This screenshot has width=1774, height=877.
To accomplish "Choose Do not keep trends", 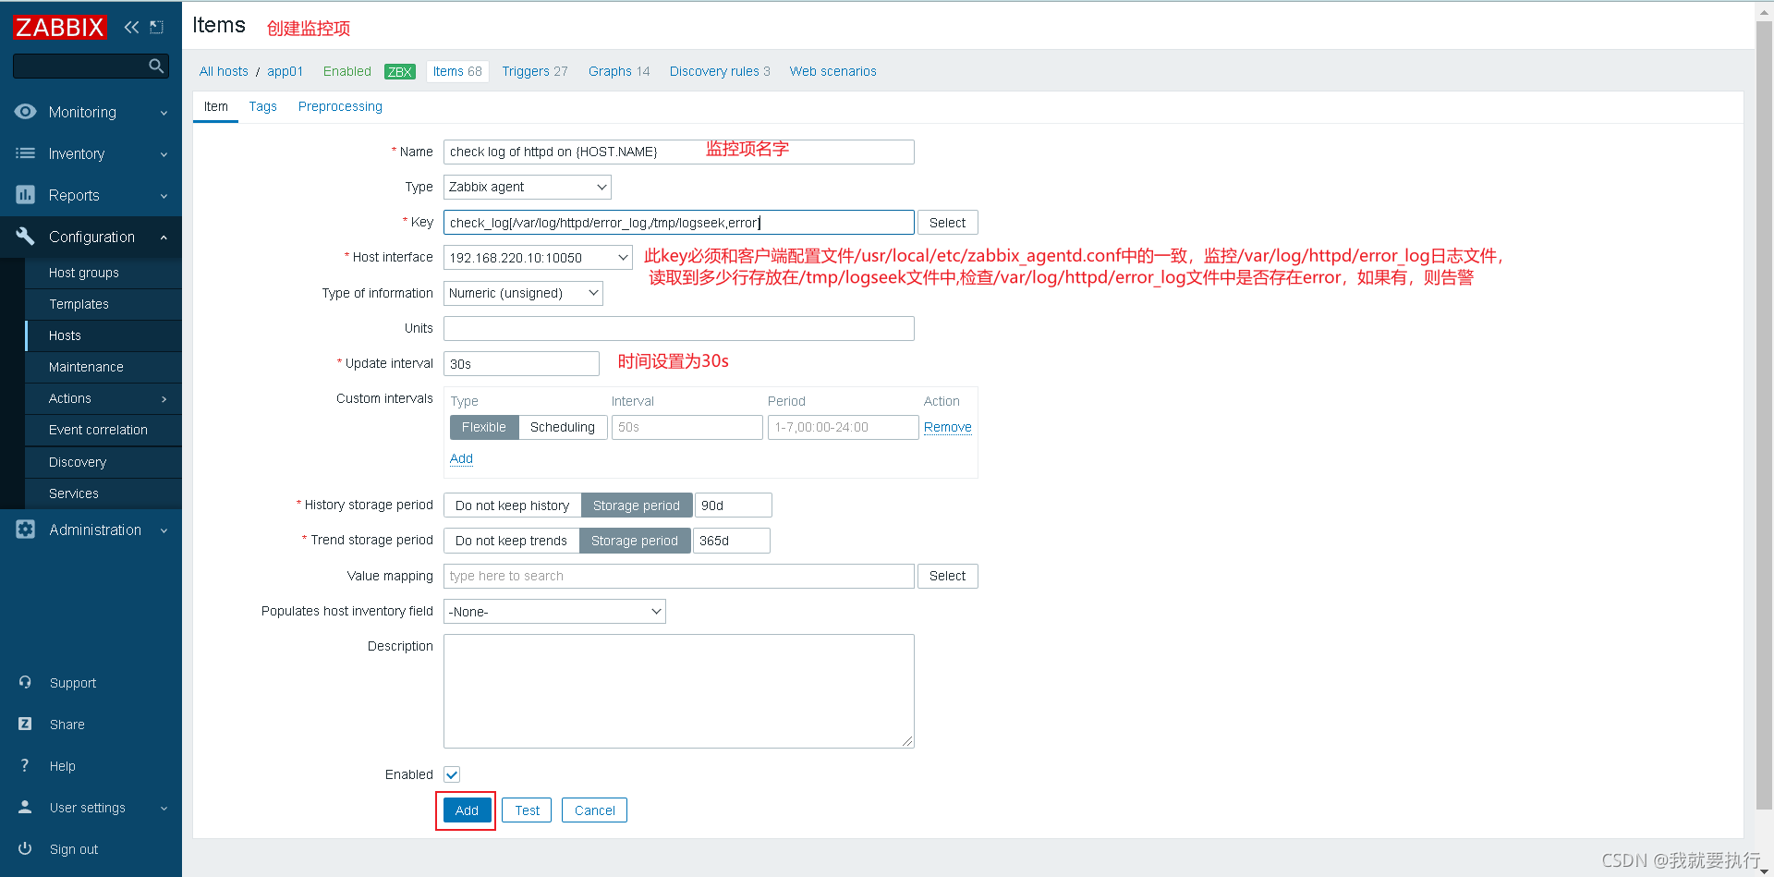I will tap(511, 541).
